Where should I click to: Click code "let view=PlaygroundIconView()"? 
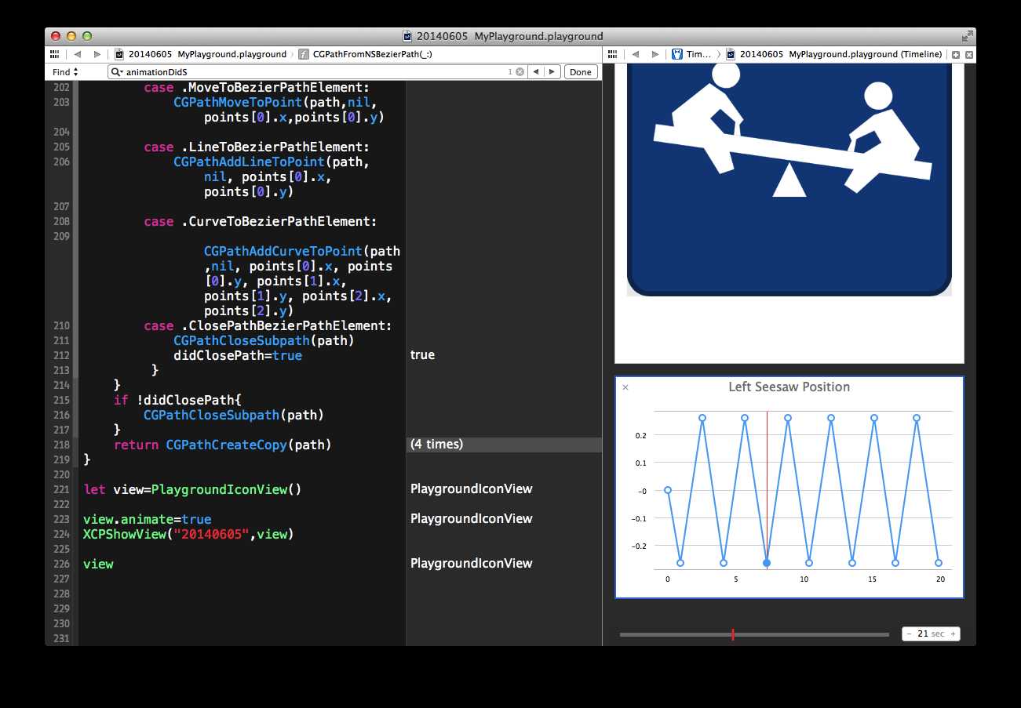coord(192,489)
